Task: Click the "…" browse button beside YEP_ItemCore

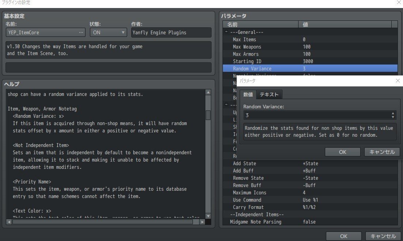Action: click(x=81, y=32)
